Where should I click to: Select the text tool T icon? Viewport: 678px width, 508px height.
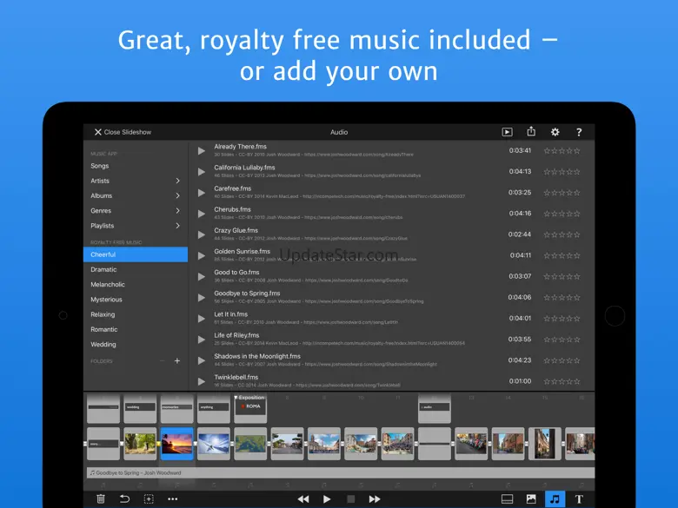(x=579, y=499)
